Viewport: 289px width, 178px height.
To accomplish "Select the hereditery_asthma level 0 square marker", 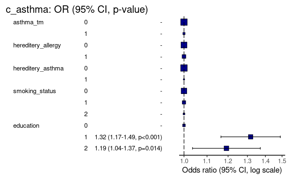I will (184, 68).
